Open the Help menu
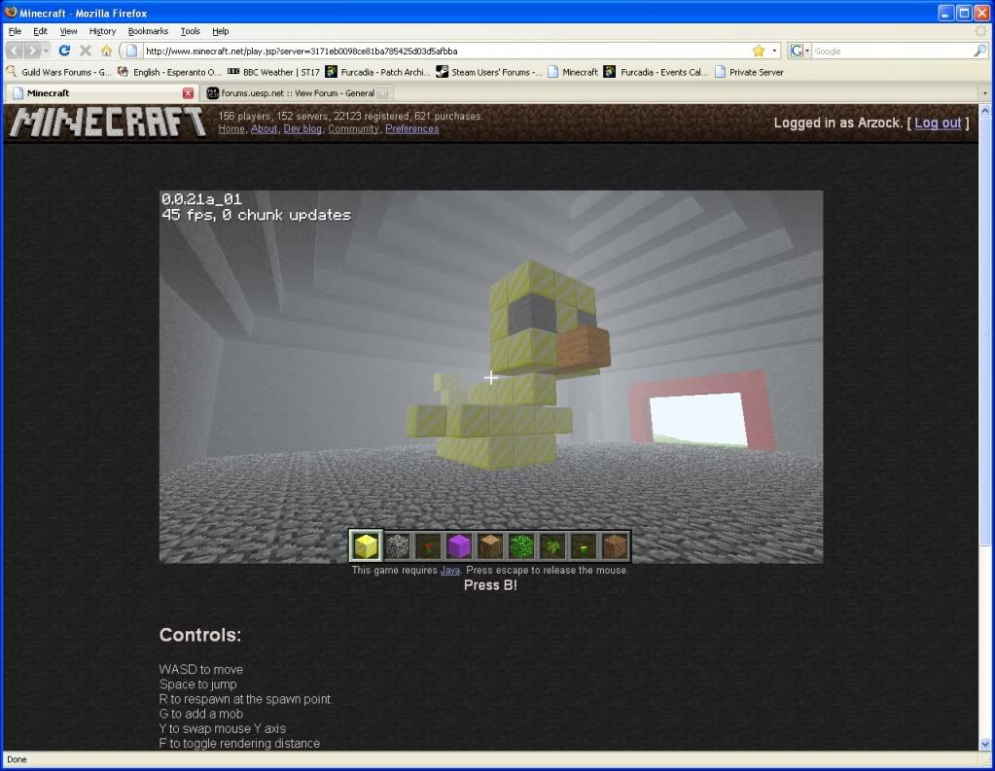Screen dimensions: 995x771 coord(220,31)
